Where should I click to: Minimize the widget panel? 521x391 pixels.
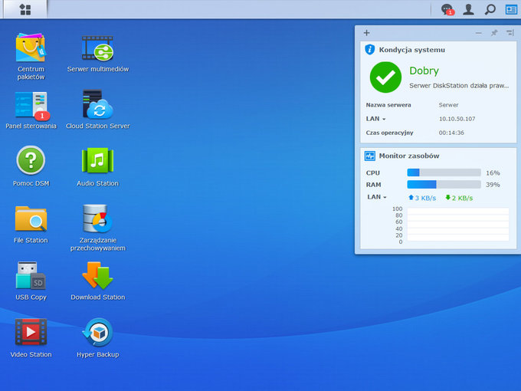click(x=478, y=33)
